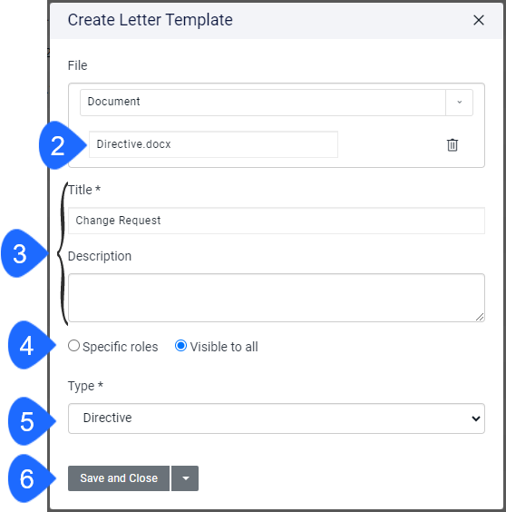The image size is (506, 512).
Task: Open the Save and Close split arrow
Action: (x=185, y=478)
